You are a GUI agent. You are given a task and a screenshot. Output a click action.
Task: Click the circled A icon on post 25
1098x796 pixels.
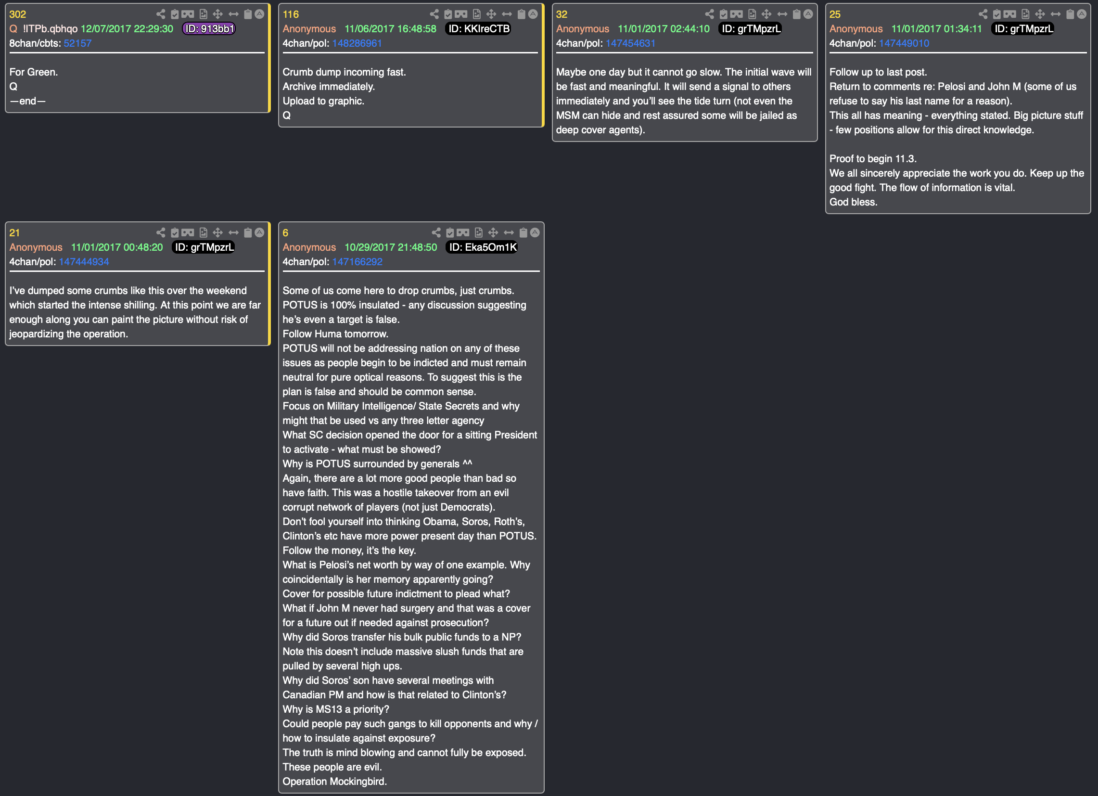(1082, 14)
